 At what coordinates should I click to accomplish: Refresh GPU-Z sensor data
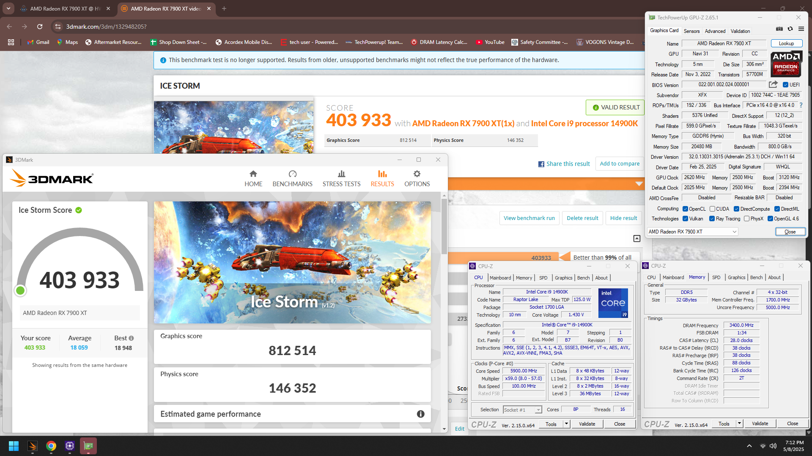(790, 29)
